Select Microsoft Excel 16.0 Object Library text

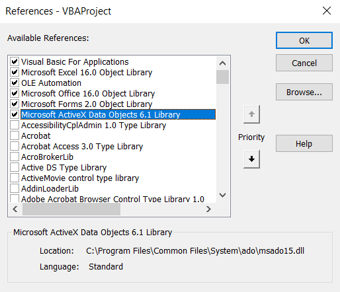tap(87, 73)
